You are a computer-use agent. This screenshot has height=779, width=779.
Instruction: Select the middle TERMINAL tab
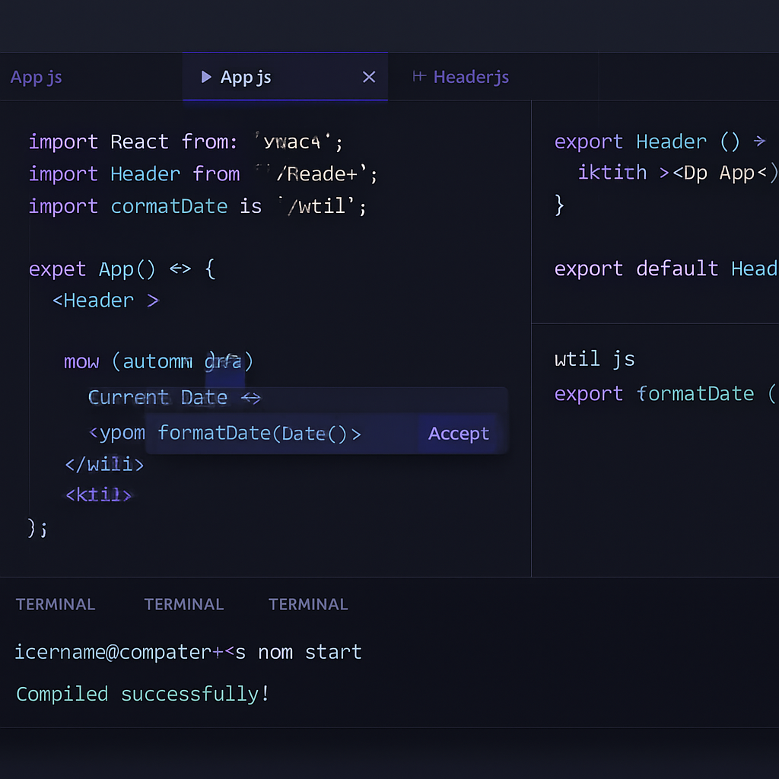(x=183, y=604)
